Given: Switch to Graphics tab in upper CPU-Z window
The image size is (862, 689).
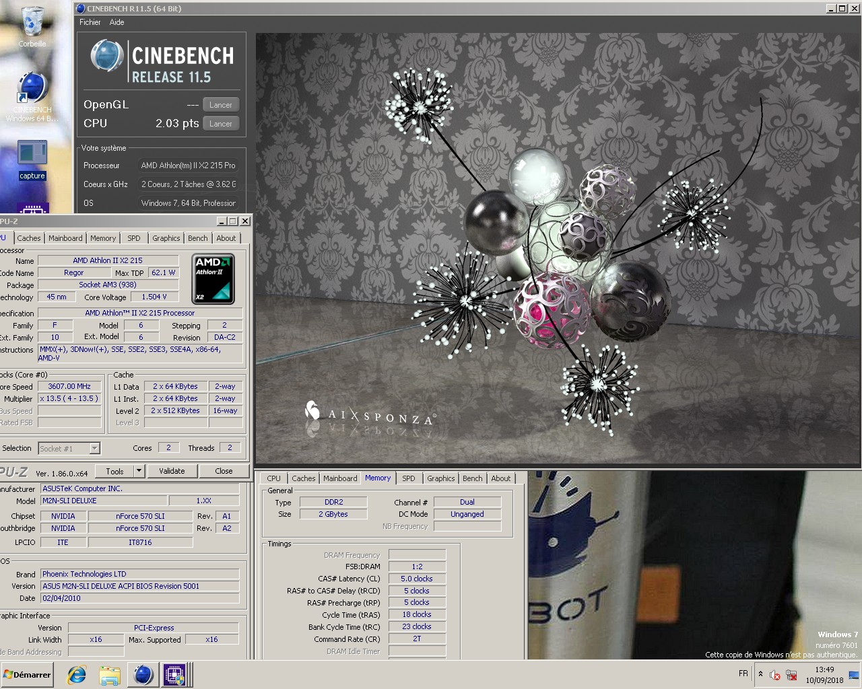Looking at the screenshot, I should (166, 238).
